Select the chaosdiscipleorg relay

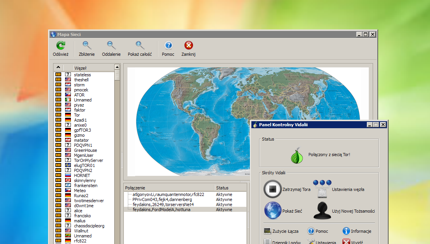(89, 226)
